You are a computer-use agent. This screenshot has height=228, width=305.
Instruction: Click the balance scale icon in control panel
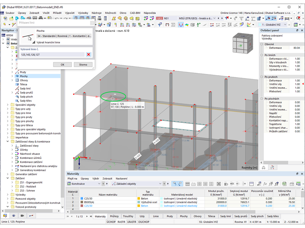point(264,168)
